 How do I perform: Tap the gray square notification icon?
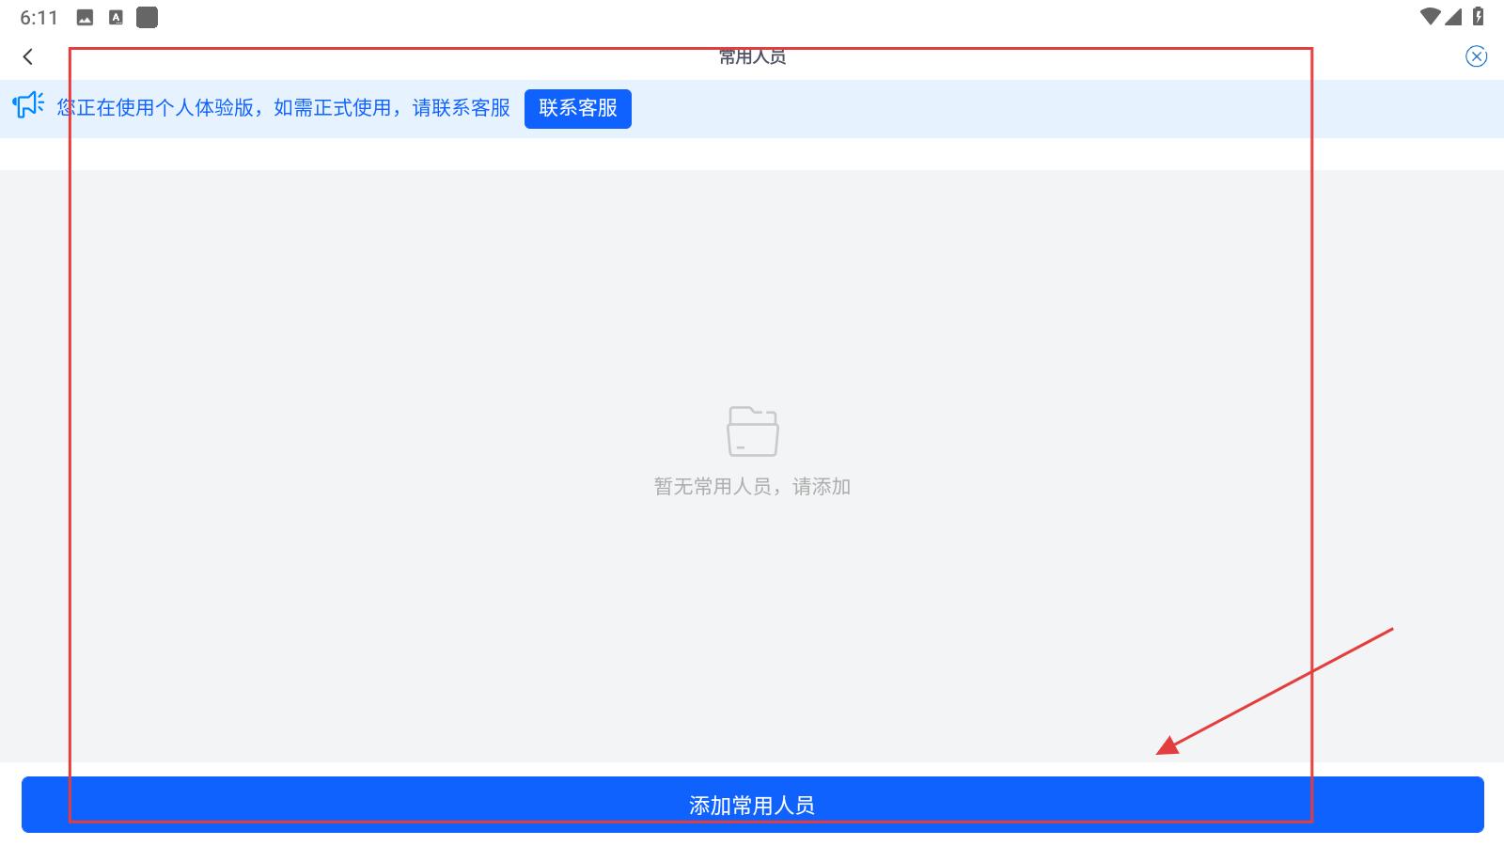(147, 18)
